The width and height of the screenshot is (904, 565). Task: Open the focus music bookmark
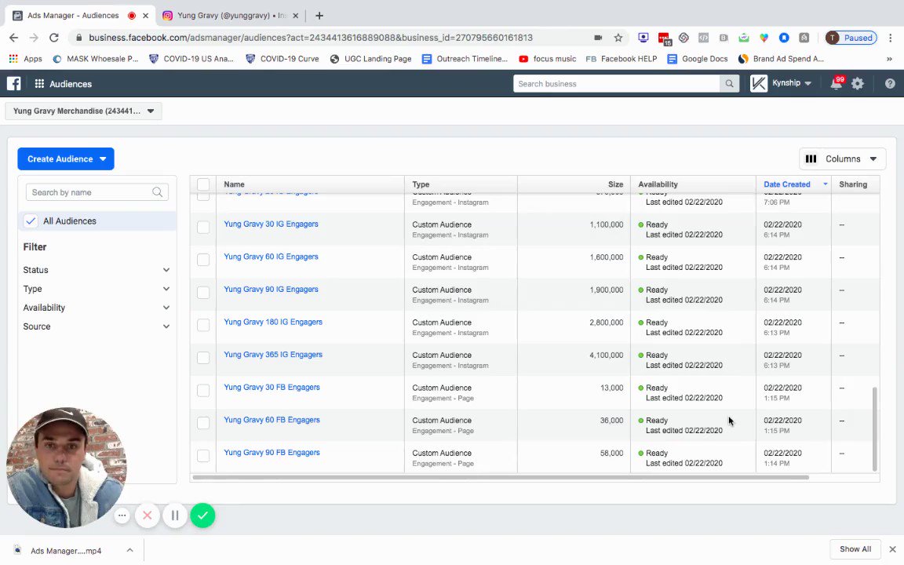(x=548, y=59)
